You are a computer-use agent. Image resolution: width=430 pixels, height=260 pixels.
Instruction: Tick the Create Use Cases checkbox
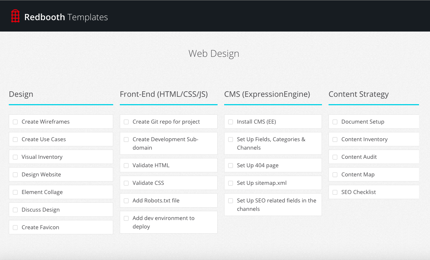point(15,139)
